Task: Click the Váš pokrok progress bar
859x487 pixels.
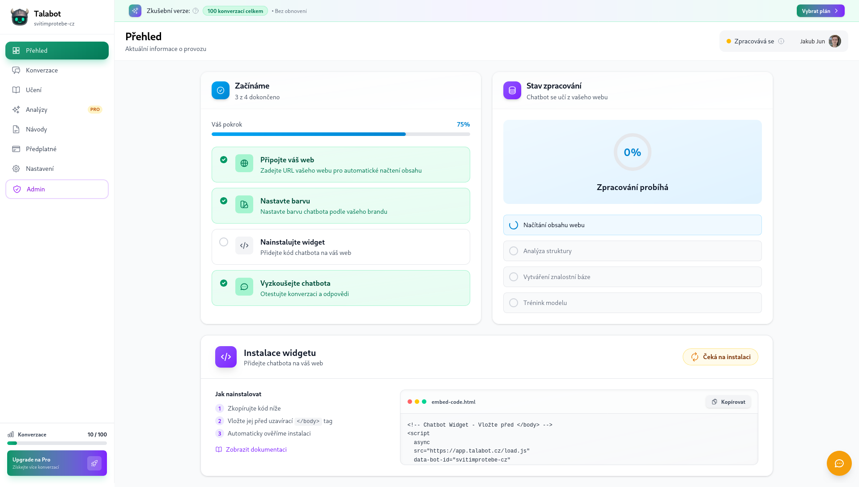Action: [x=340, y=134]
